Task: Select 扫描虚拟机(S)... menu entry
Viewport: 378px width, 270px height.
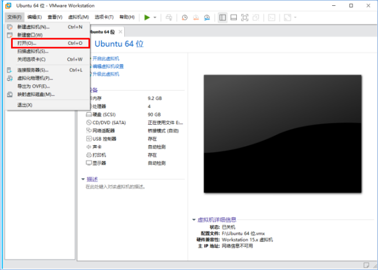Action: [48, 51]
